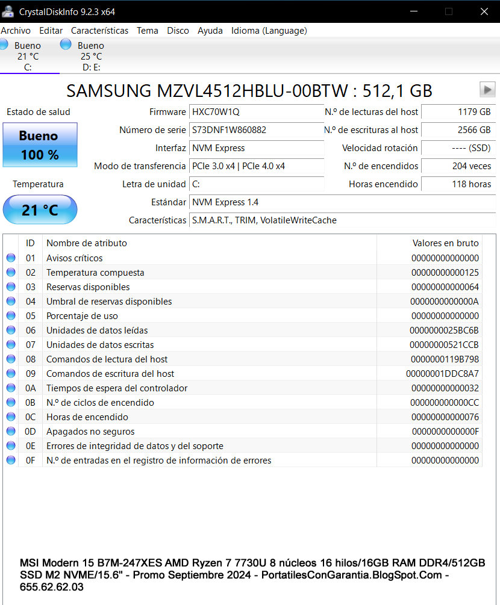Screen dimensions: 500x605
Task: Click raw value 000000000000CC
Action: pyautogui.click(x=445, y=403)
